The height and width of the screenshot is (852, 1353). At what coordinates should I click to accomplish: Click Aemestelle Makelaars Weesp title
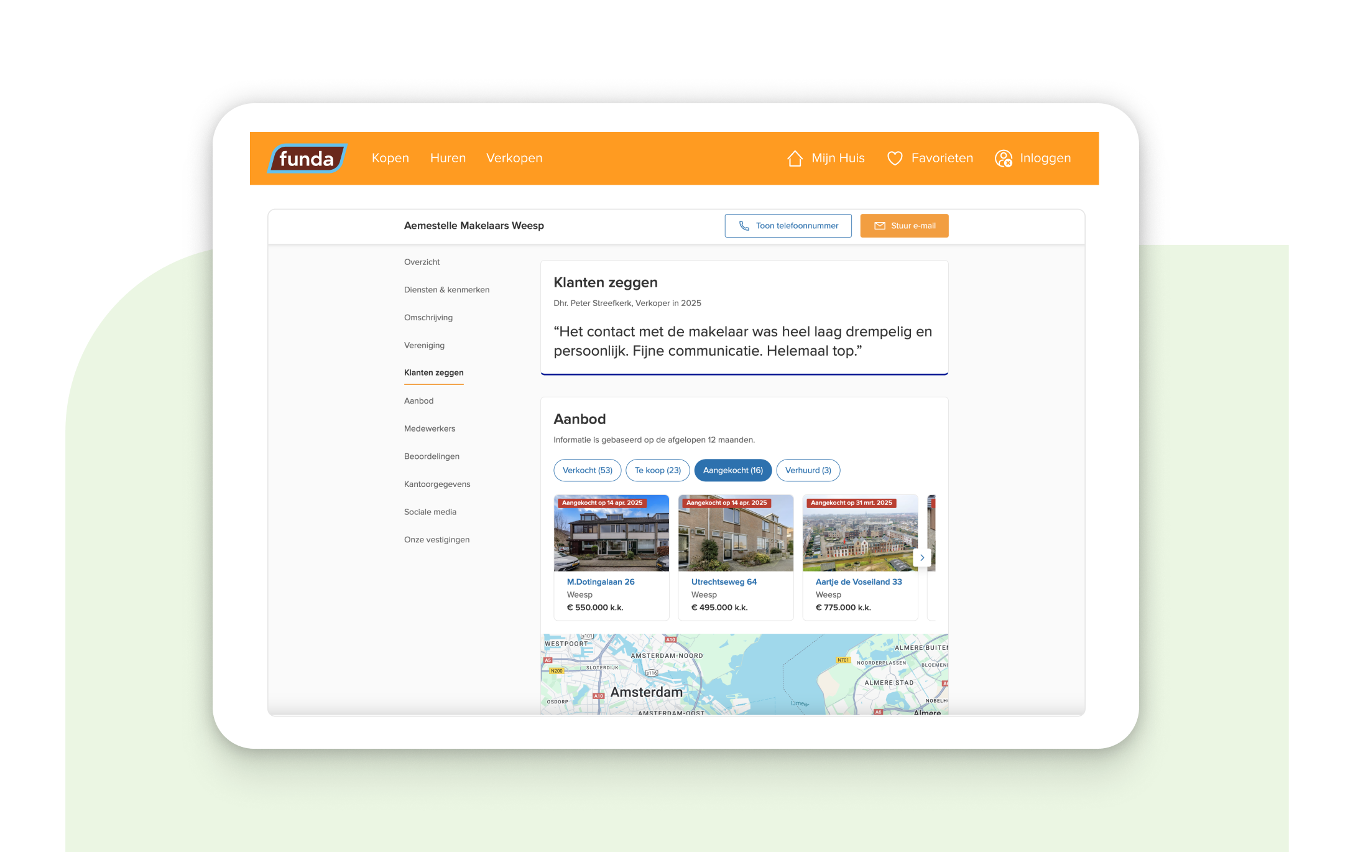[474, 226]
